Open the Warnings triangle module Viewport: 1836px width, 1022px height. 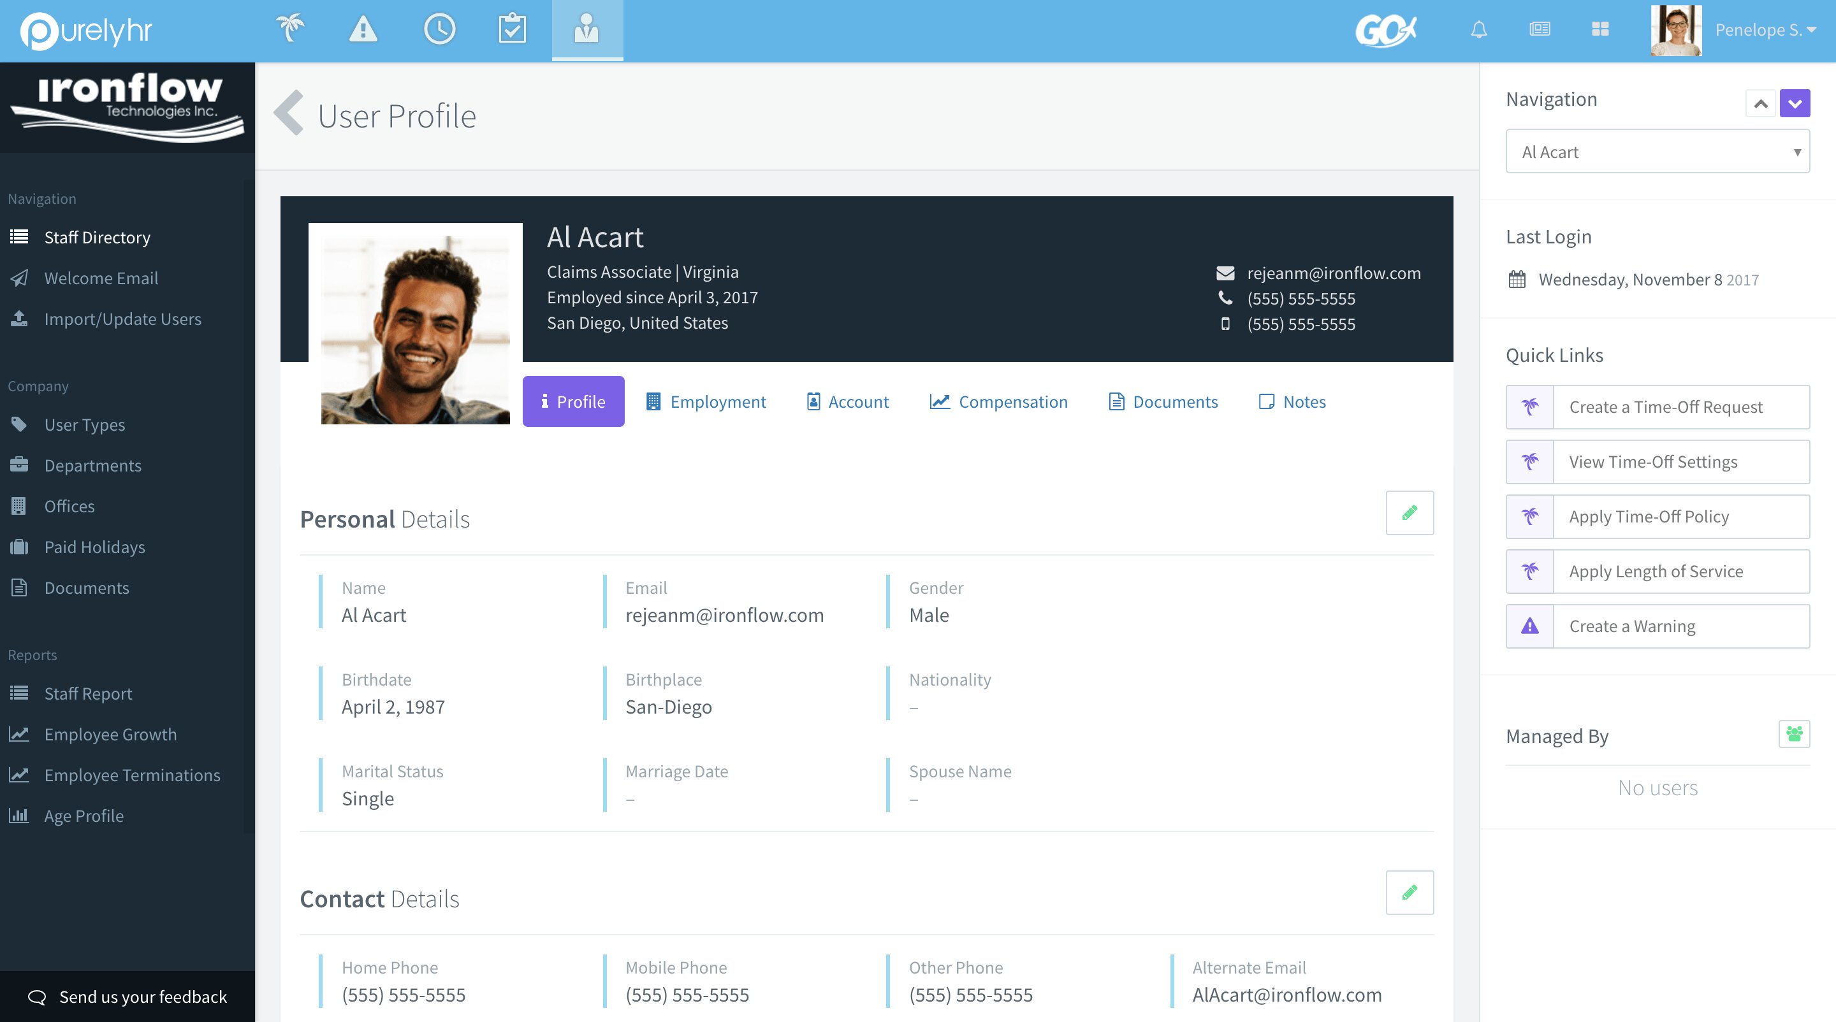(x=363, y=29)
